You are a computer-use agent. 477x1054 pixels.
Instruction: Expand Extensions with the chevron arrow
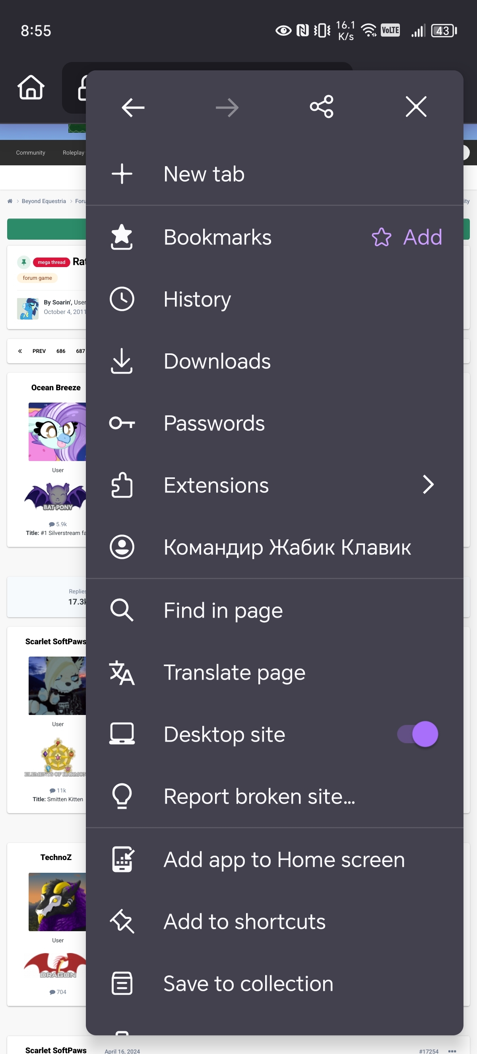click(x=428, y=484)
